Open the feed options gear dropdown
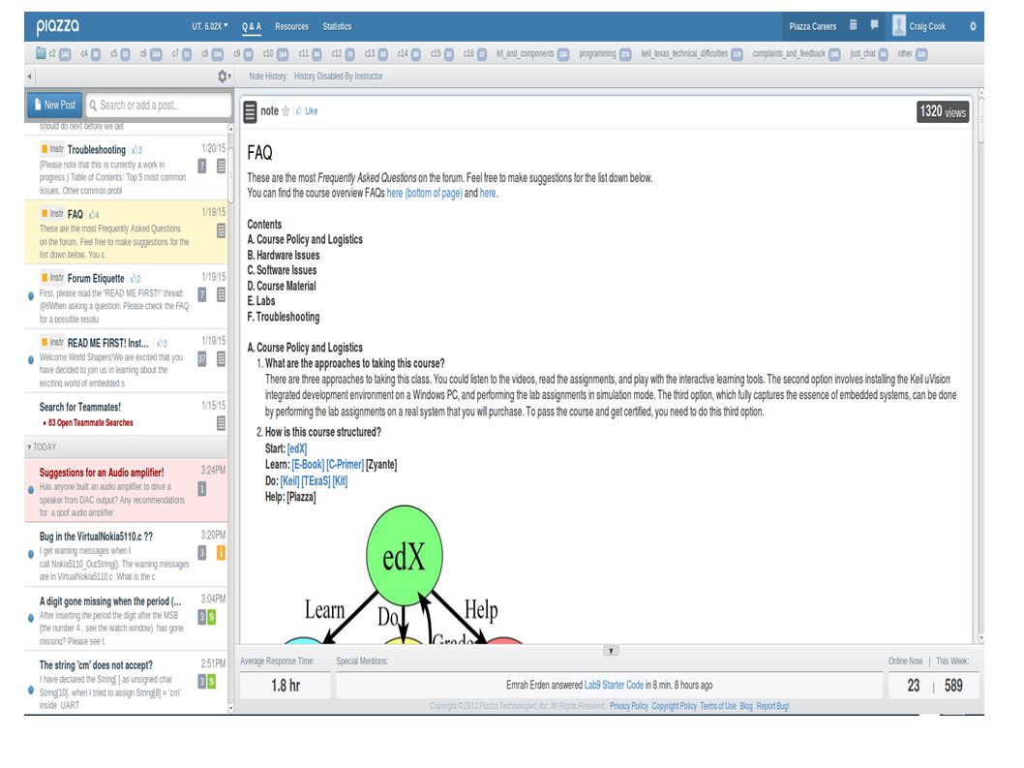This screenshot has height=768, width=1024. tap(224, 77)
